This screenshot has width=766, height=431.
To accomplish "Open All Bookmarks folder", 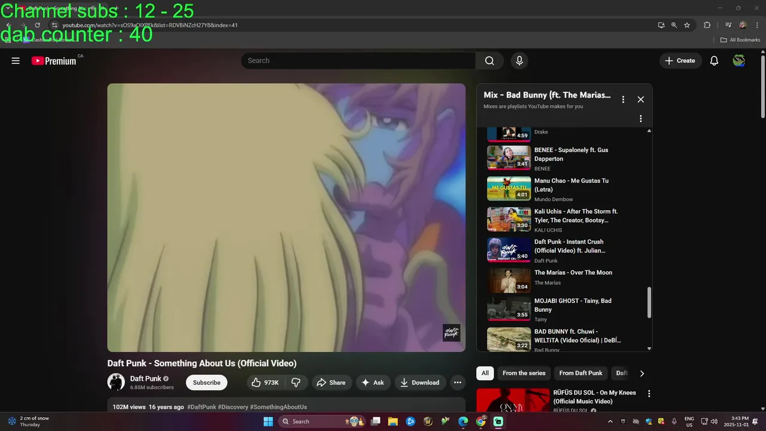I will (x=740, y=40).
